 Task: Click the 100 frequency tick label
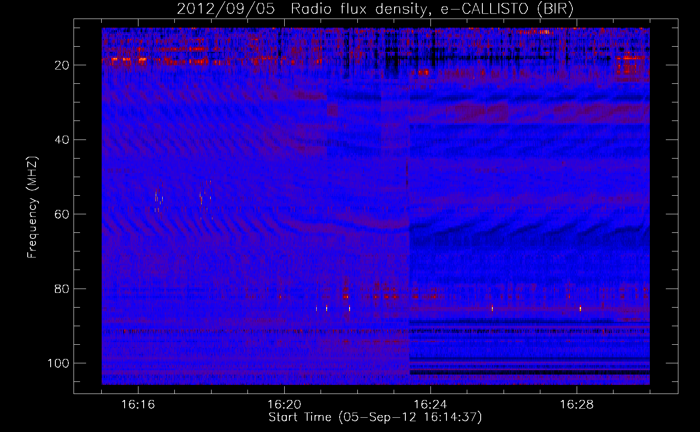[58, 363]
